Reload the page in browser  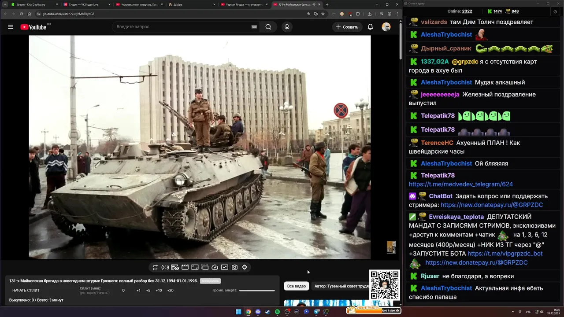point(21,14)
